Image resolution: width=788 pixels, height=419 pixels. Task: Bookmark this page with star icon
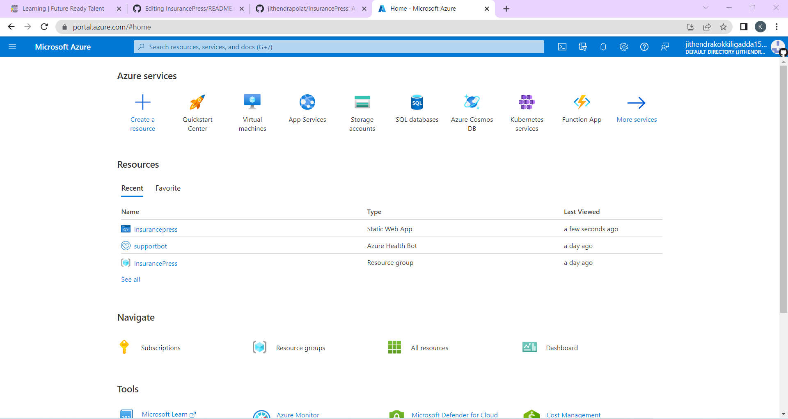[x=723, y=27]
